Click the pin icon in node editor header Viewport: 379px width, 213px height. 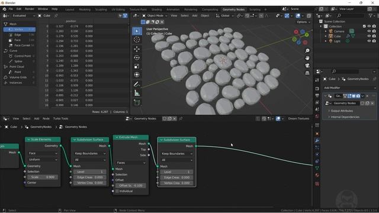181,118
